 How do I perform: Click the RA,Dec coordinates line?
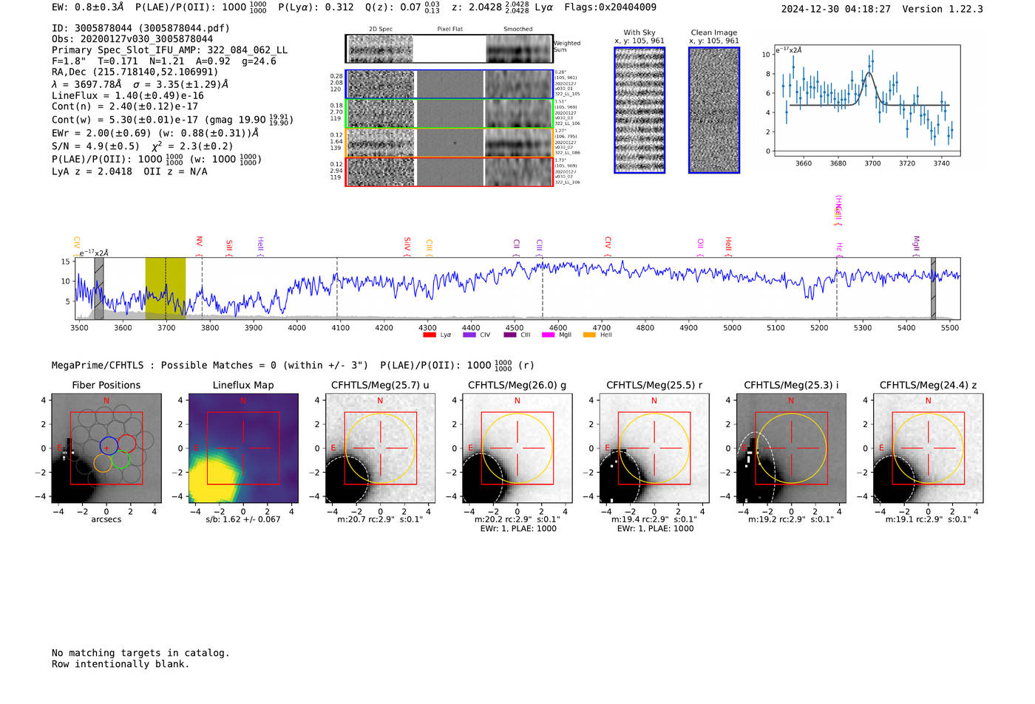click(135, 72)
